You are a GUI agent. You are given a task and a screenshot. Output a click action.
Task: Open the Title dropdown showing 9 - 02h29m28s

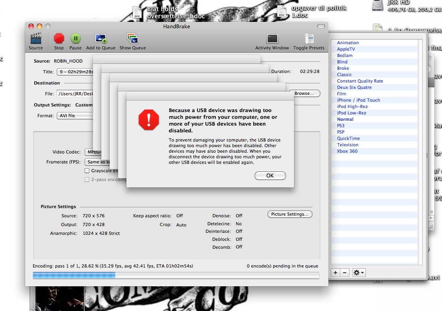coord(75,72)
